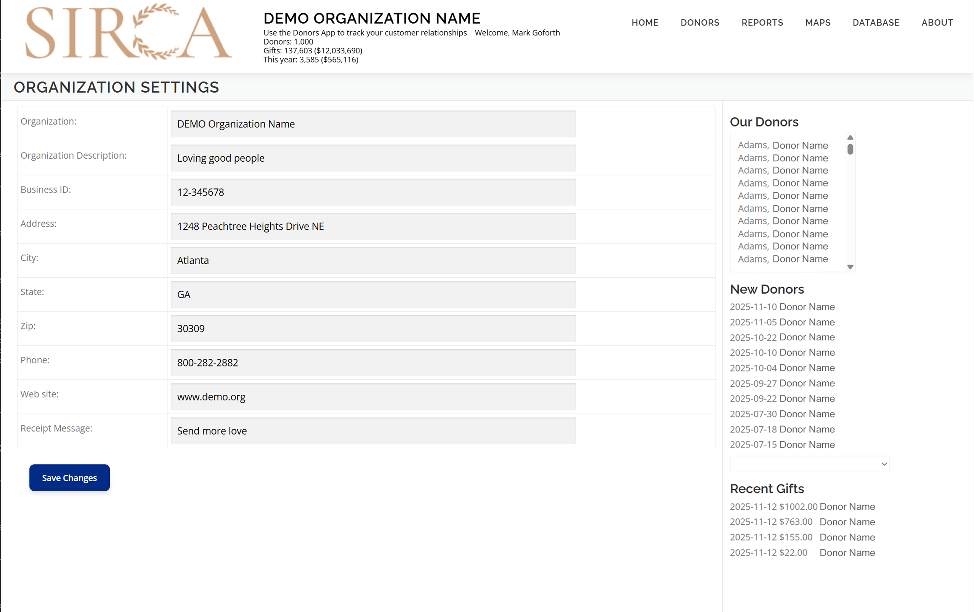
Task: Open the $1002.00 recent gift entry
Action: pyautogui.click(x=802, y=506)
